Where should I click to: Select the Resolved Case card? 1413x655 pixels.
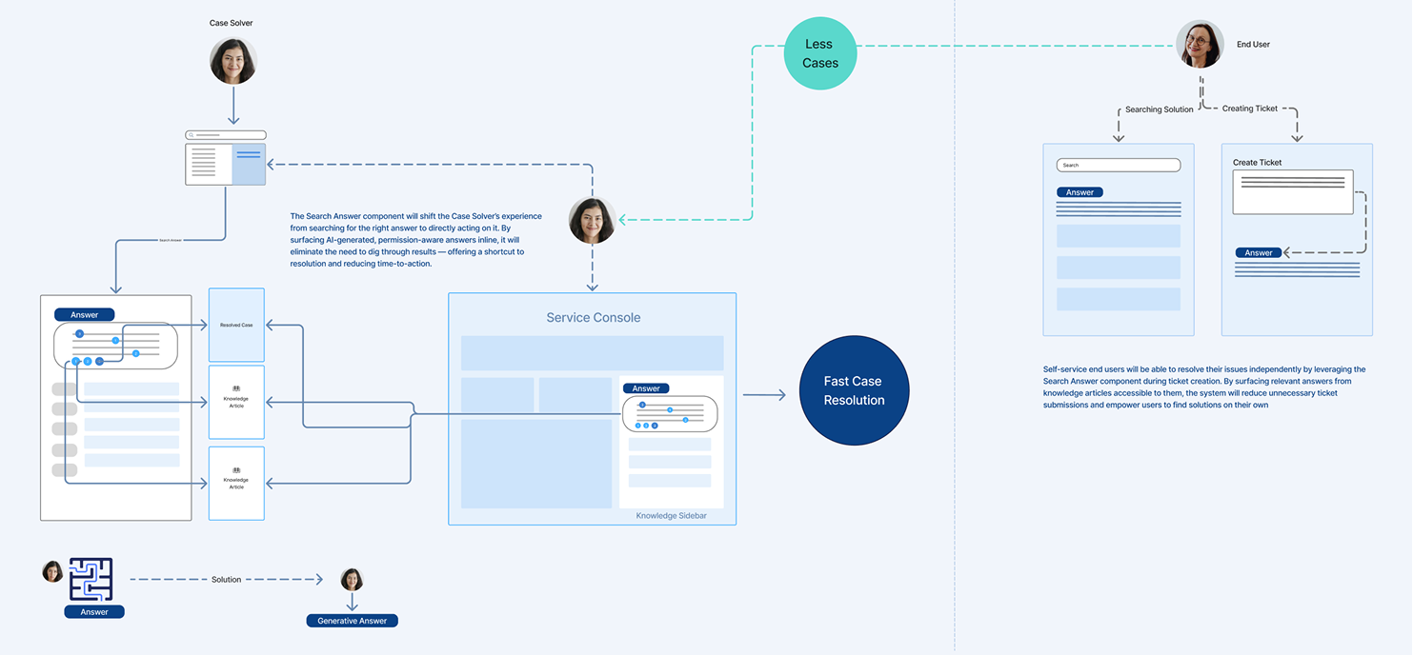click(236, 325)
